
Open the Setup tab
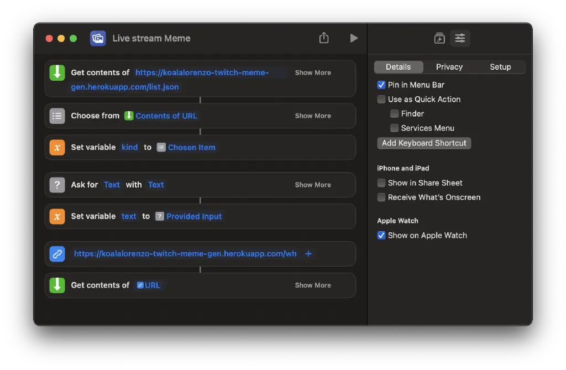click(x=500, y=67)
